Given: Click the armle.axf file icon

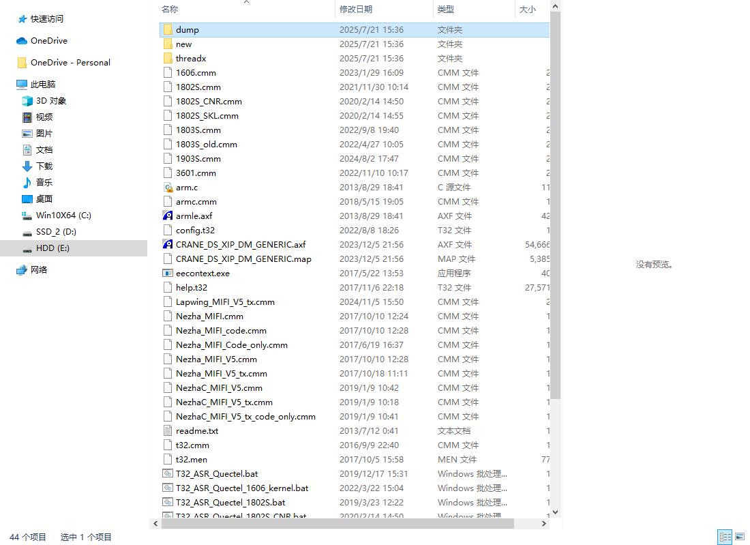Looking at the screenshot, I should tap(168, 216).
